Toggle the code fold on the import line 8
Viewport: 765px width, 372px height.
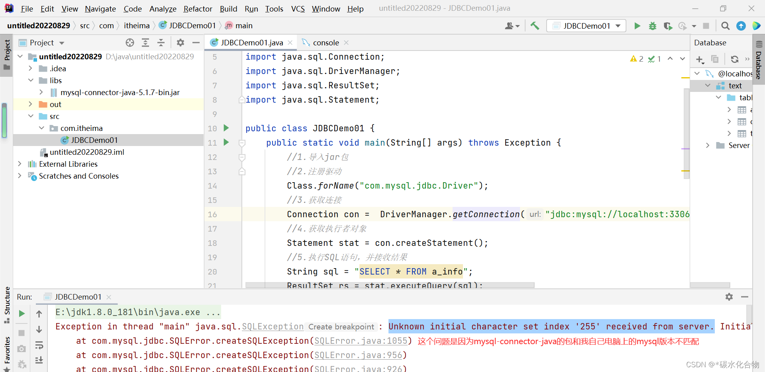coord(241,100)
